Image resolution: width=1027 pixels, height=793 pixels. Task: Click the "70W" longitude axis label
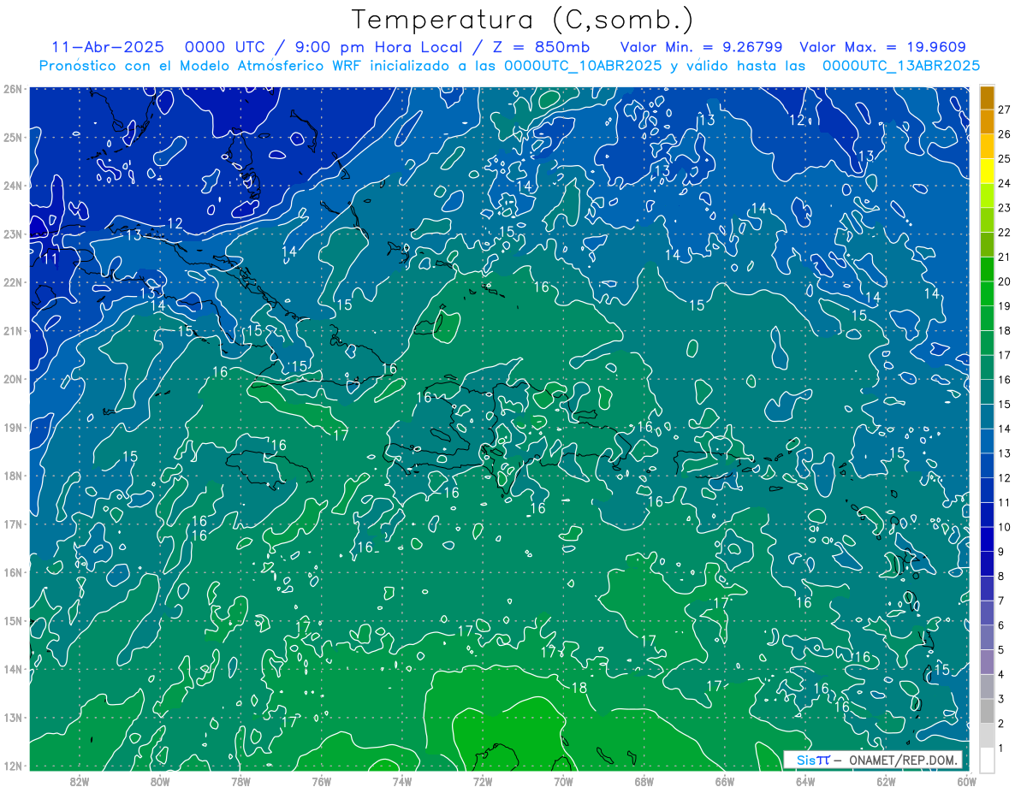563,781
